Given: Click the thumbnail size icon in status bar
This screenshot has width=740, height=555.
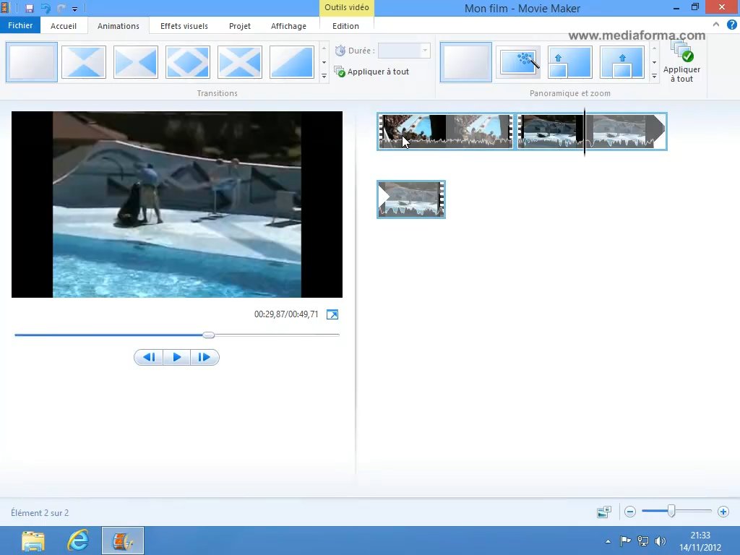Looking at the screenshot, I should [604, 512].
